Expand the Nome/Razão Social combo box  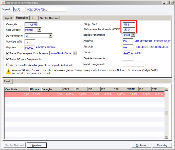[x=74, y=53]
